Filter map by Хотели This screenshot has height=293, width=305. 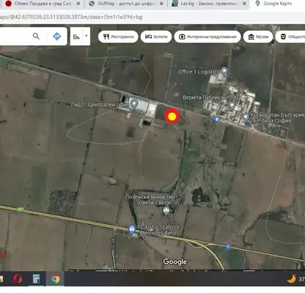coord(156,37)
